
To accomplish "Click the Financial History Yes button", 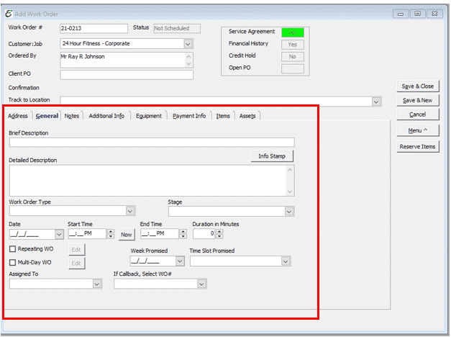I will 293,45.
